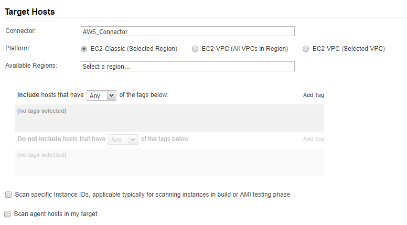Open the Any dropdown in Include hosts row
The image size is (407, 225).
pyautogui.click(x=101, y=95)
